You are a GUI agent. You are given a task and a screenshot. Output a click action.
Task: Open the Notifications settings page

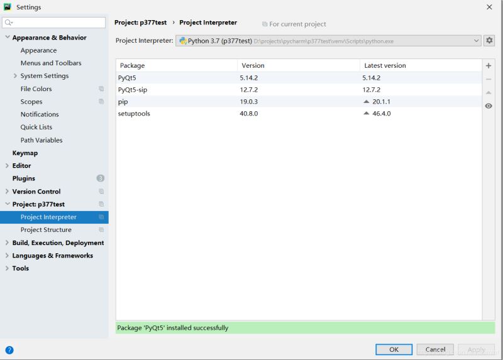tap(40, 114)
